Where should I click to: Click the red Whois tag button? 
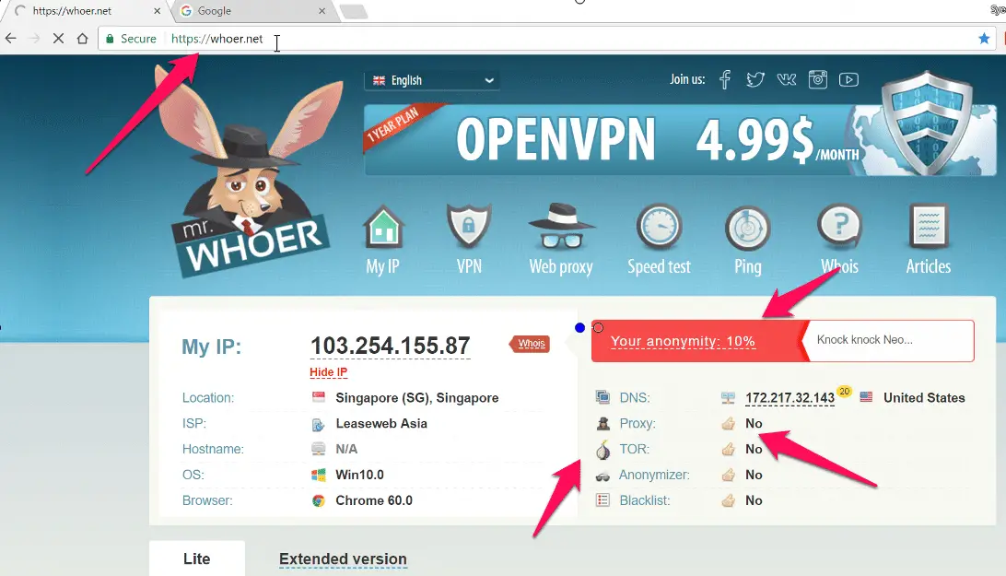point(530,344)
